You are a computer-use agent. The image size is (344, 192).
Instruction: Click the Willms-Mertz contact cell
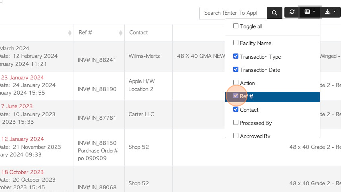point(144,56)
